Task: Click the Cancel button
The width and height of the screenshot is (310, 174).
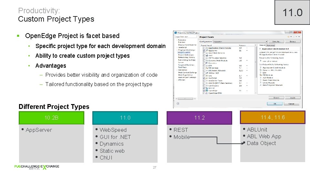Action: pyautogui.click(x=291, y=103)
